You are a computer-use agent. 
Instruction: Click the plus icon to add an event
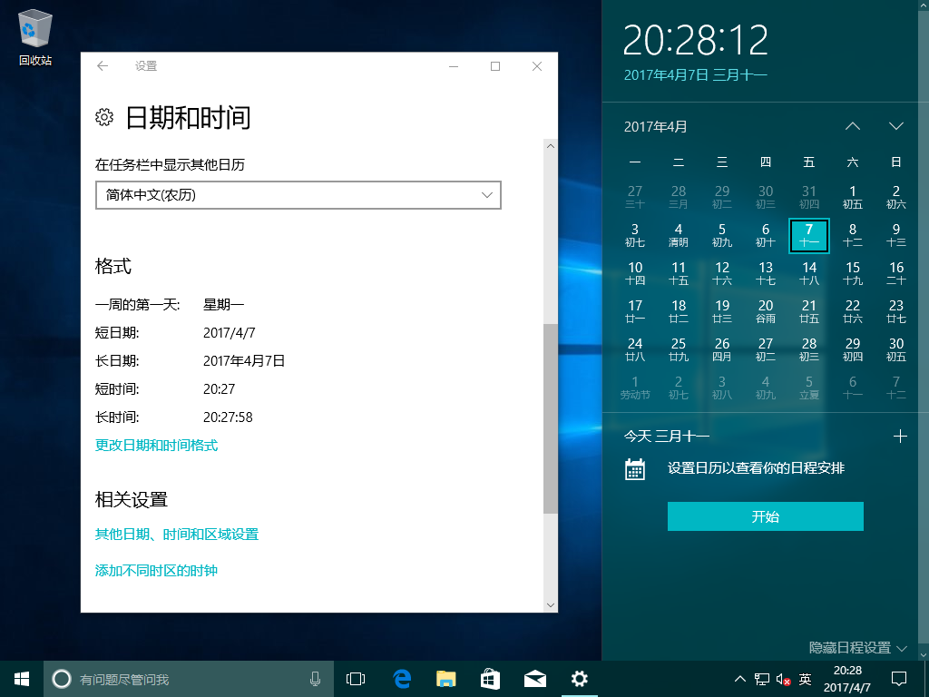click(899, 436)
